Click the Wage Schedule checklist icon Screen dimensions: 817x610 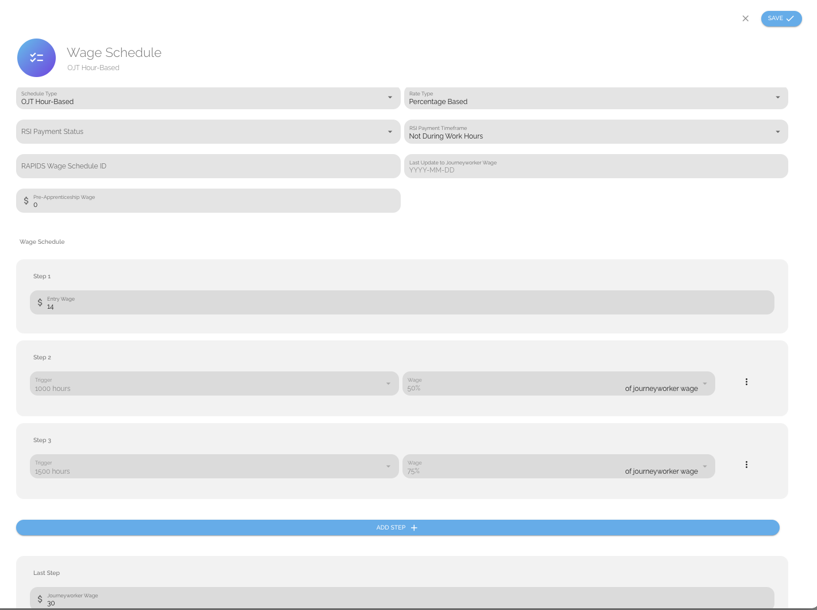36,58
